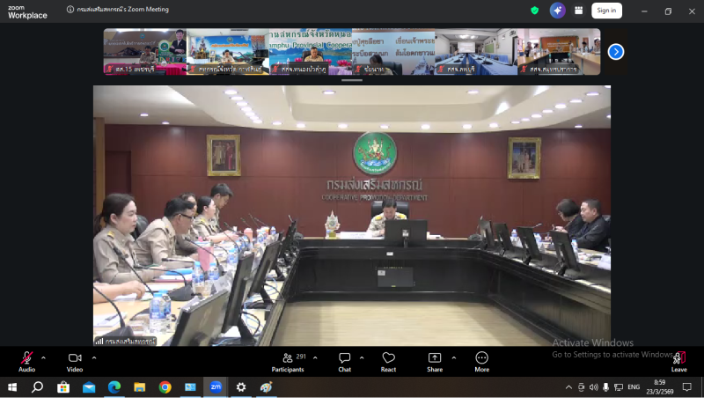Viewport: 704px width, 412px height.
Task: Open the More options menu
Action: pyautogui.click(x=481, y=359)
